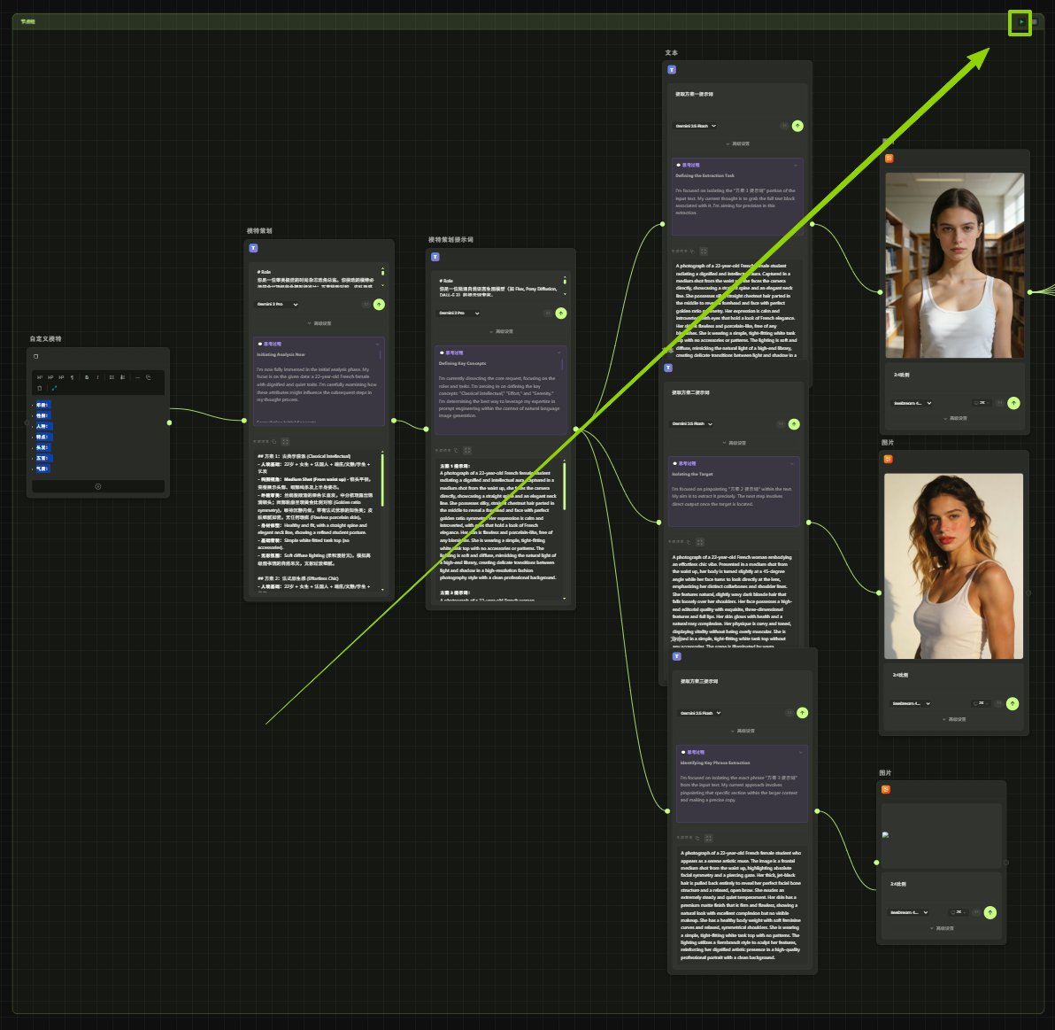This screenshot has width=1055, height=1030.
Task: Expand 高级设置 in the 模特策划 node
Action: [x=319, y=323]
